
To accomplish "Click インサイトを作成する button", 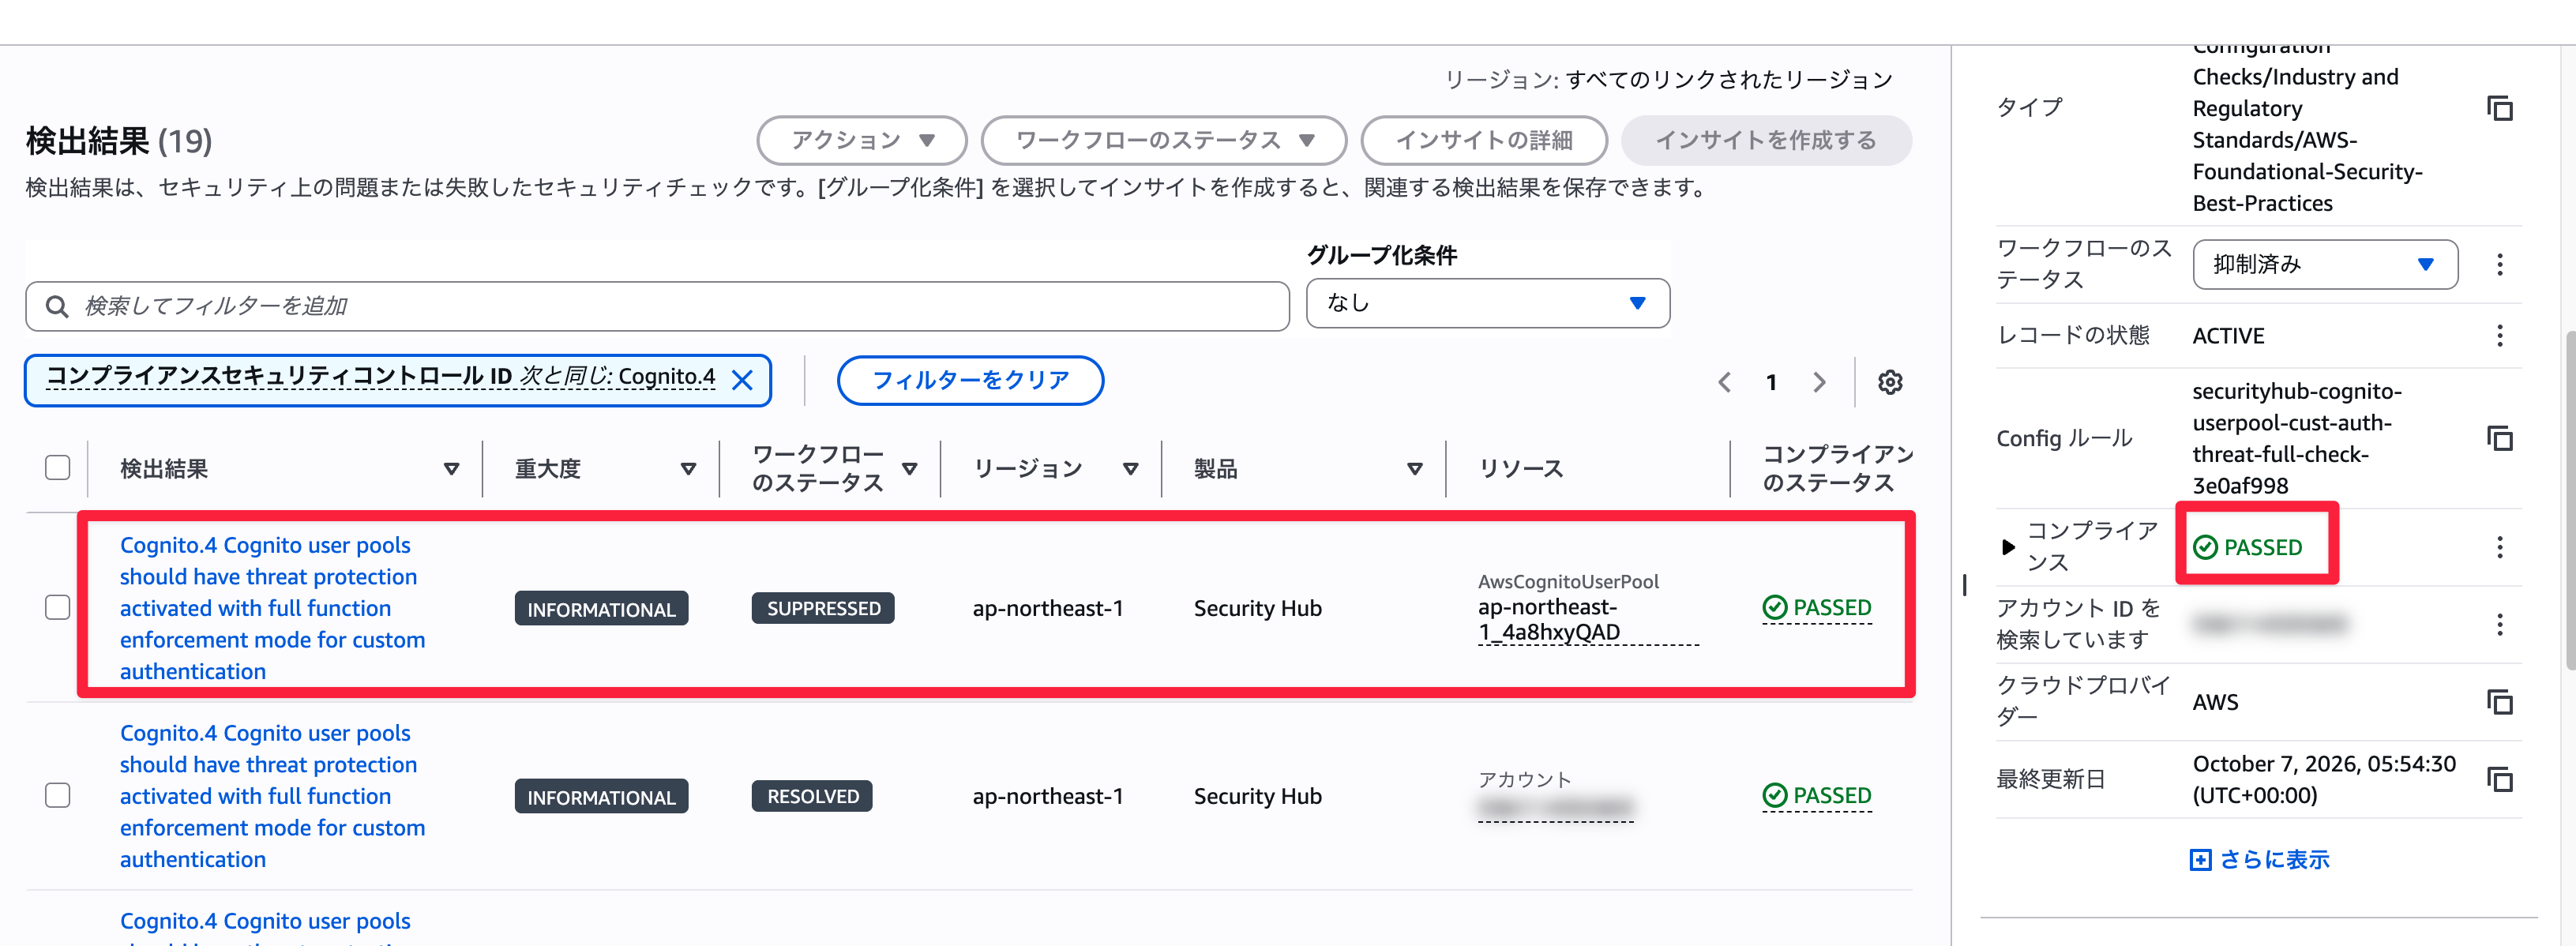I will [x=1766, y=140].
